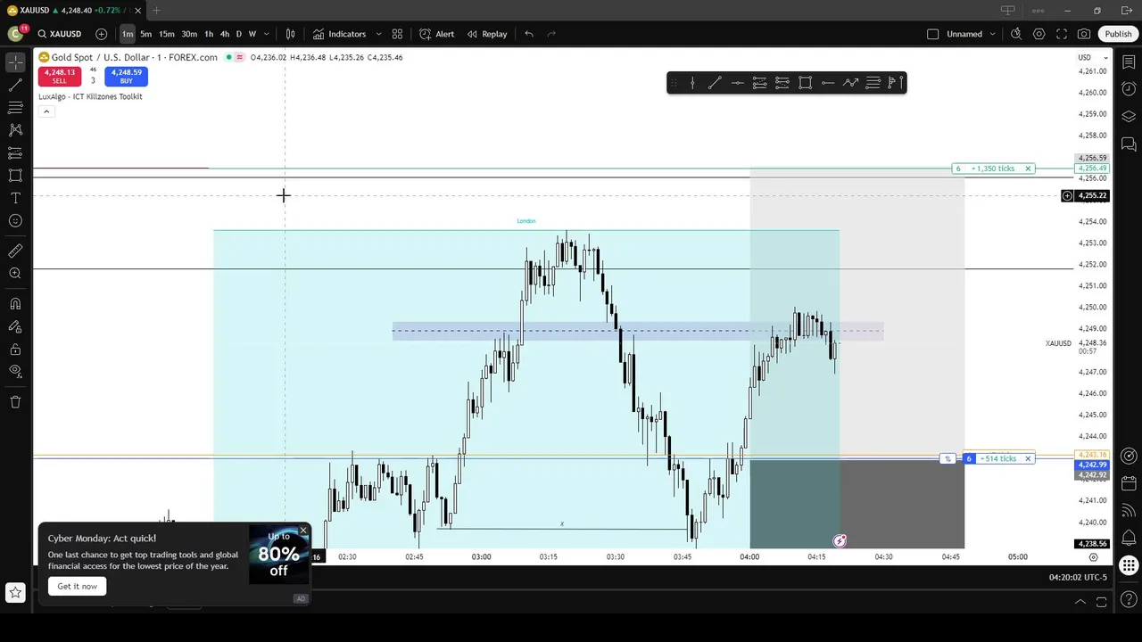Viewport: 1142px width, 642px height.
Task: Click the trash icon to remove drawings
Action: click(x=15, y=402)
